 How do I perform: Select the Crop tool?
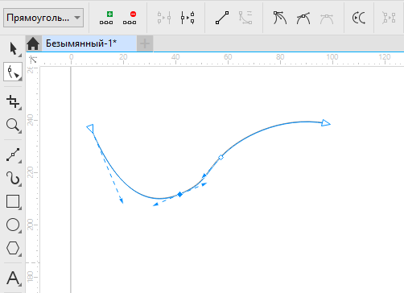(x=13, y=101)
